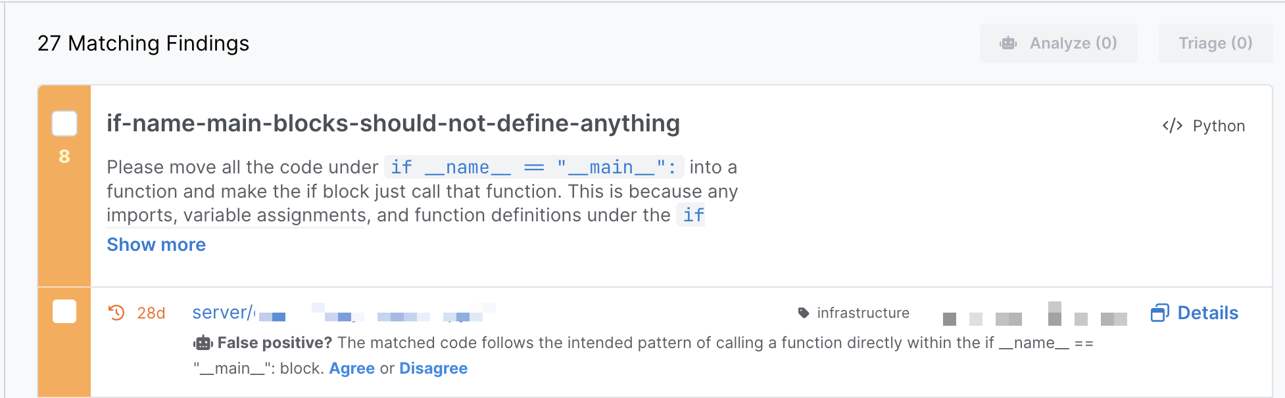This screenshot has height=398, width=1285.
Task: Select the server/ finding row checkbox
Action: tap(64, 311)
